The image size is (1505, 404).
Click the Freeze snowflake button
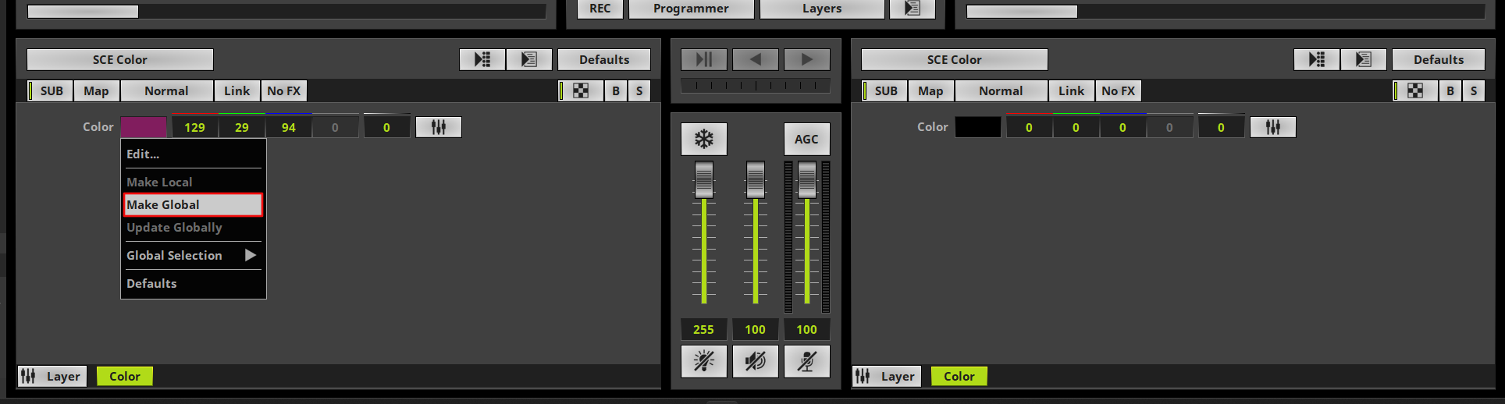(704, 140)
